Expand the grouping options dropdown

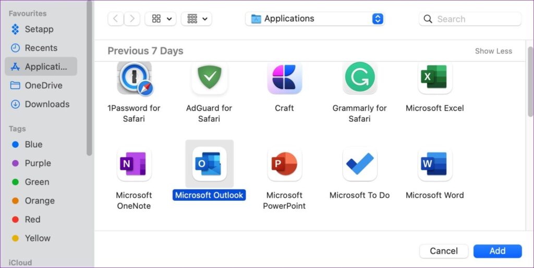pos(197,19)
